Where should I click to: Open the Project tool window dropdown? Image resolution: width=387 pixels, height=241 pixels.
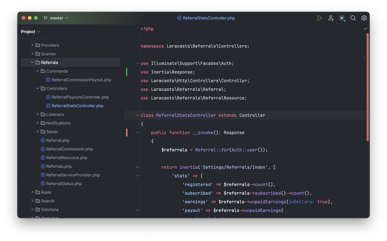[31, 32]
